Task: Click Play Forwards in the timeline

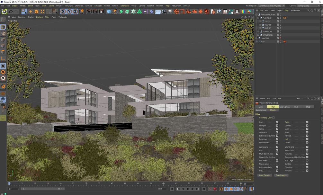Action: click(188, 189)
